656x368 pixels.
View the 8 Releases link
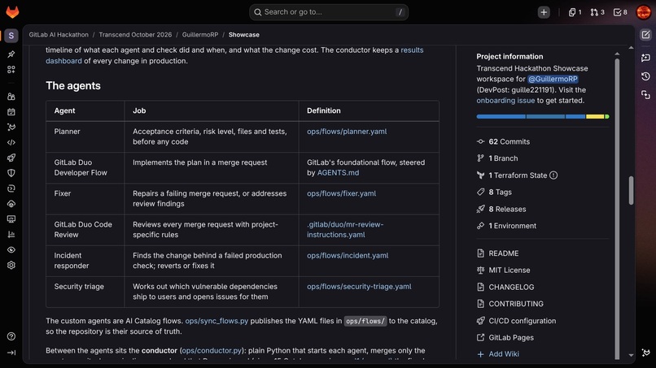(501, 209)
